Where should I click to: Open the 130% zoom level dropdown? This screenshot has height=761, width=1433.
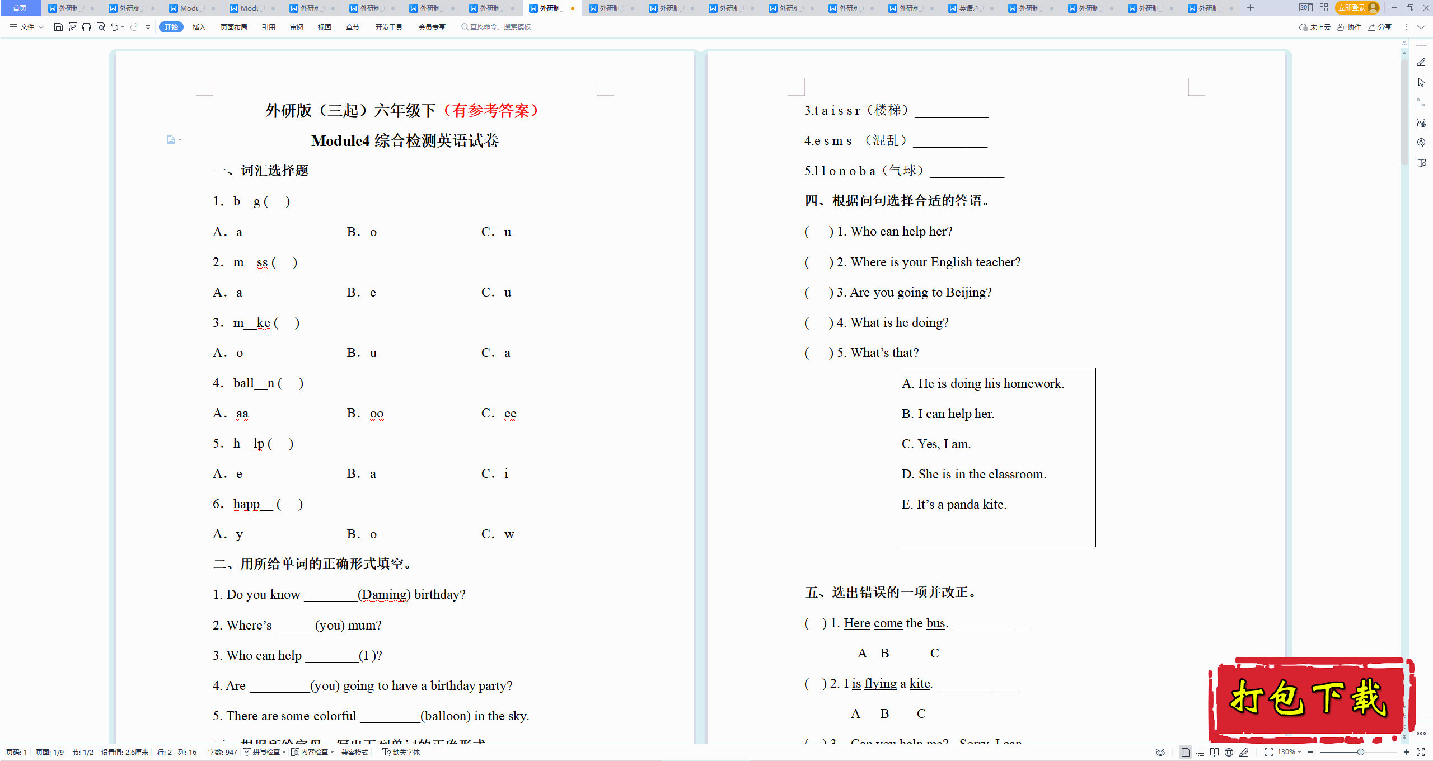(1289, 752)
